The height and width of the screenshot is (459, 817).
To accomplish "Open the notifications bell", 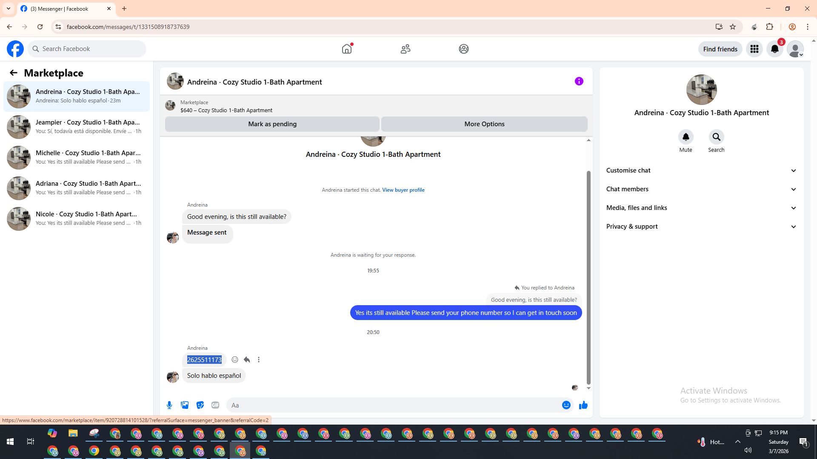I will pos(775,49).
